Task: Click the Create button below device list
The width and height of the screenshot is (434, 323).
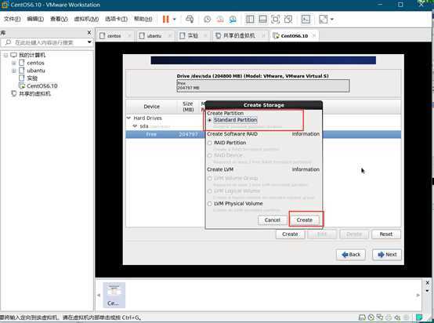Action: tap(290, 234)
